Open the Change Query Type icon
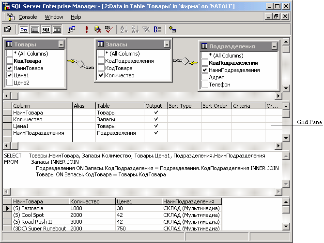 (72, 29)
